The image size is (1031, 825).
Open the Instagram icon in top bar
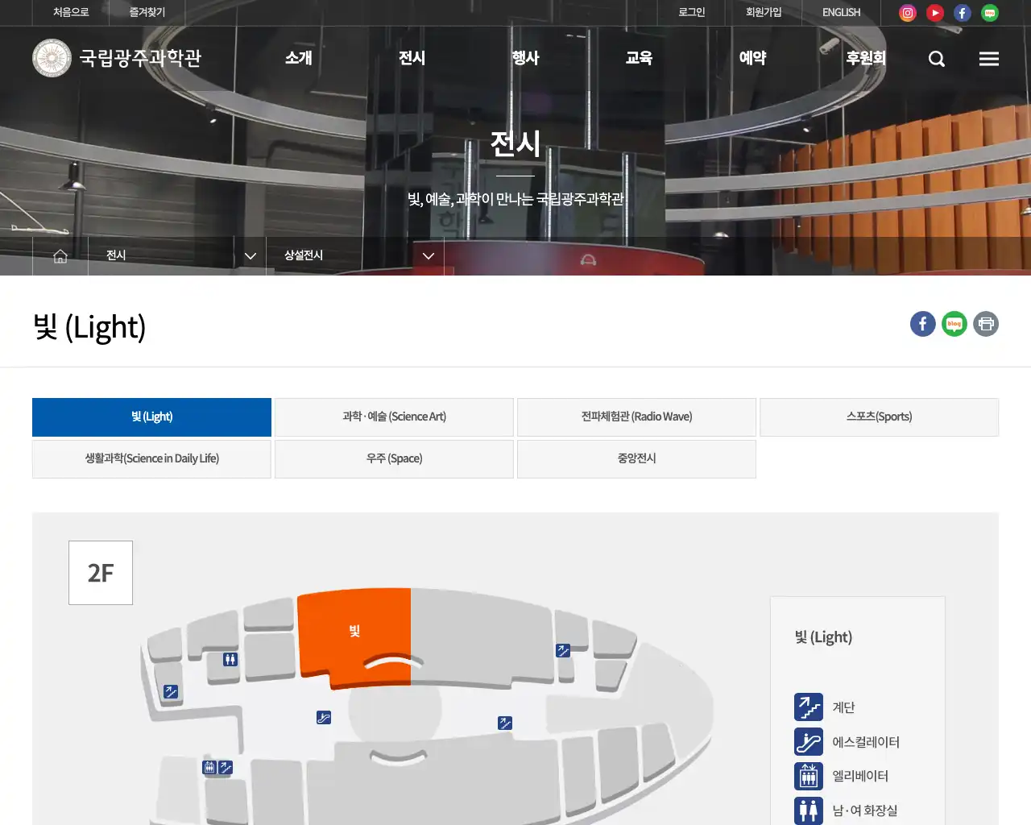pyautogui.click(x=908, y=13)
